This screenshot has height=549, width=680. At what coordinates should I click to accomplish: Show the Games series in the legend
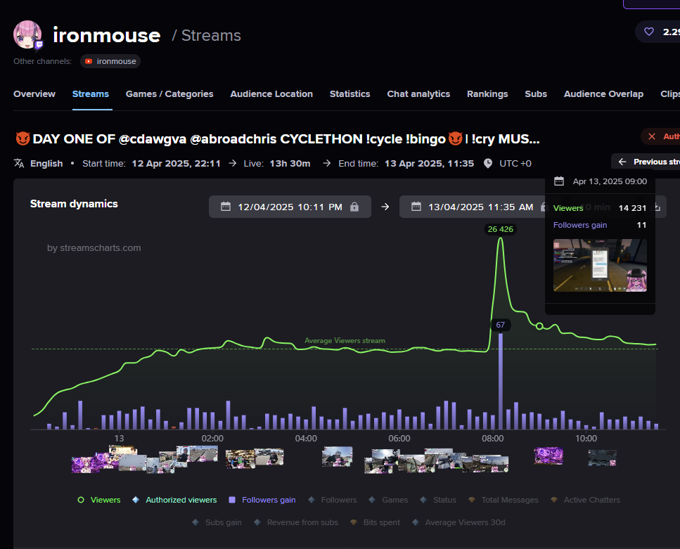point(388,500)
